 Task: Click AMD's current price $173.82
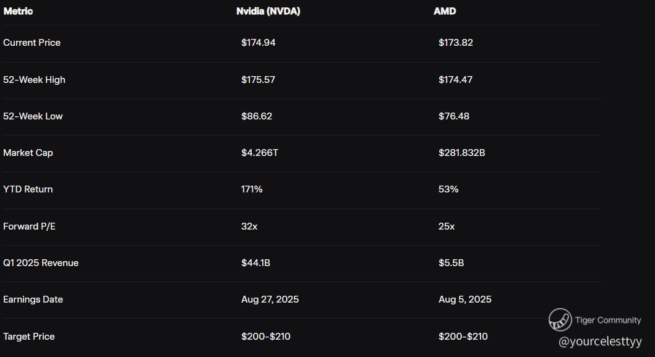point(455,43)
